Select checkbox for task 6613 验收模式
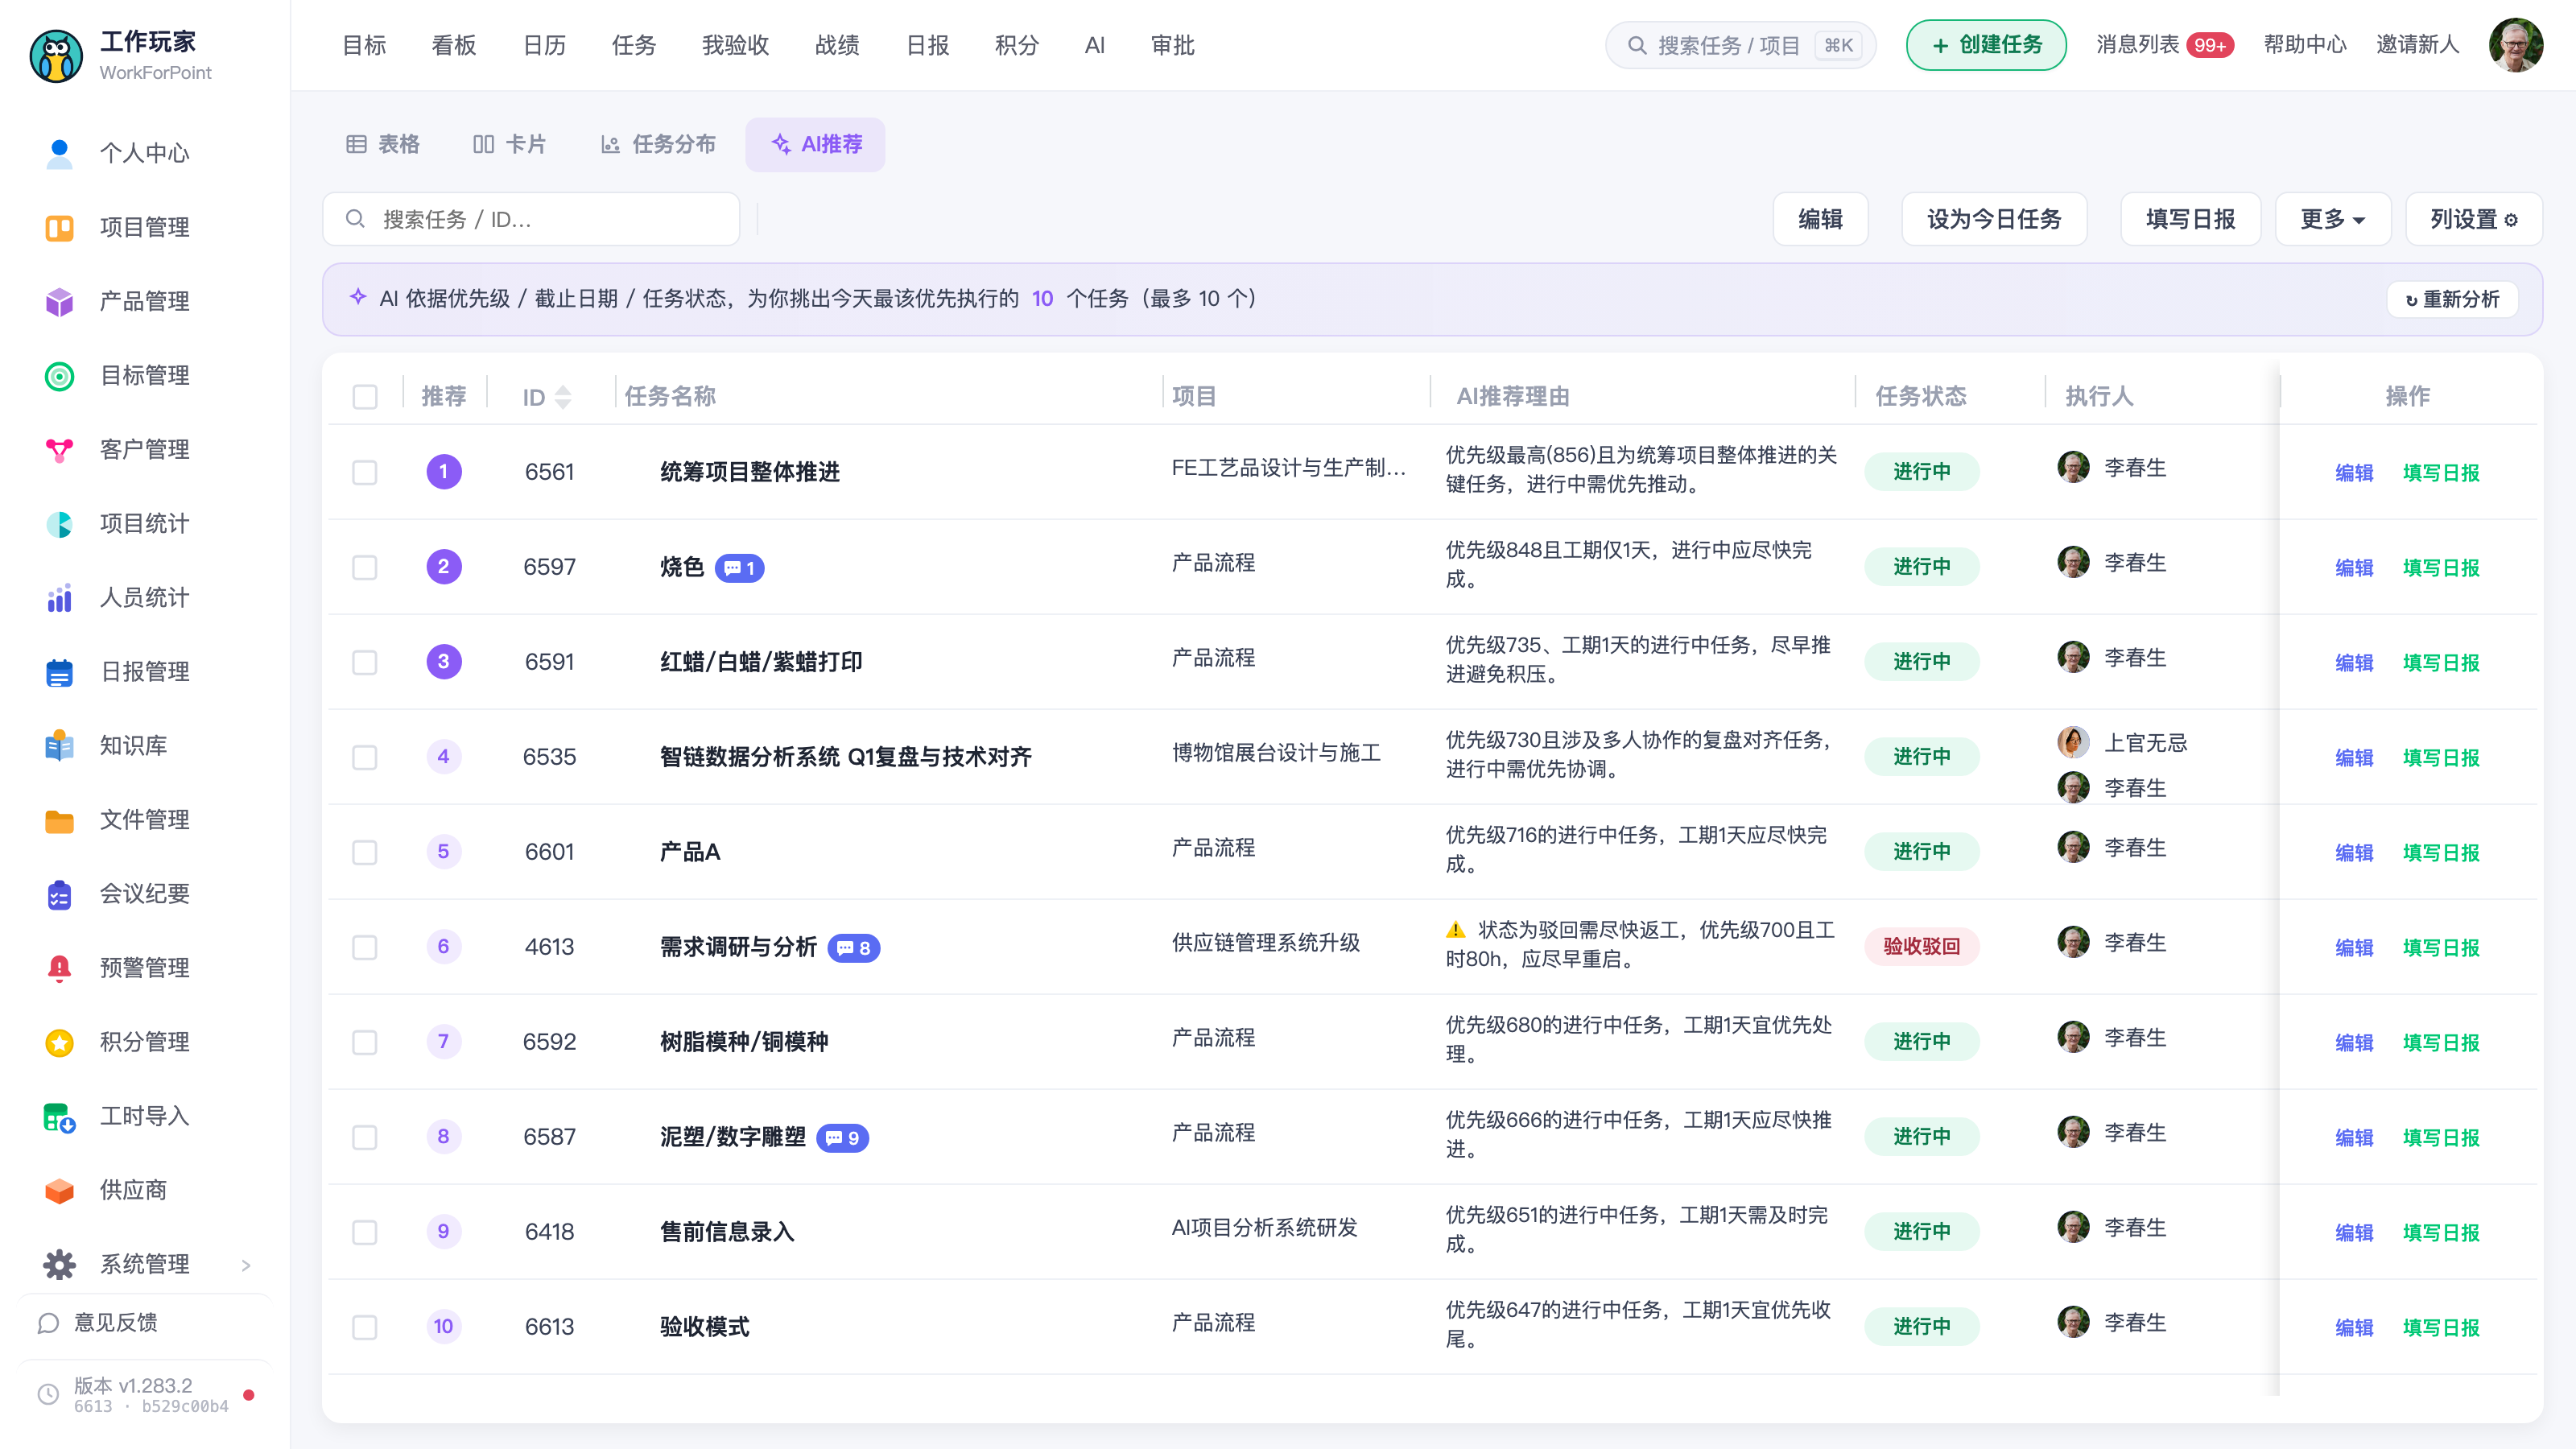 pos(365,1327)
